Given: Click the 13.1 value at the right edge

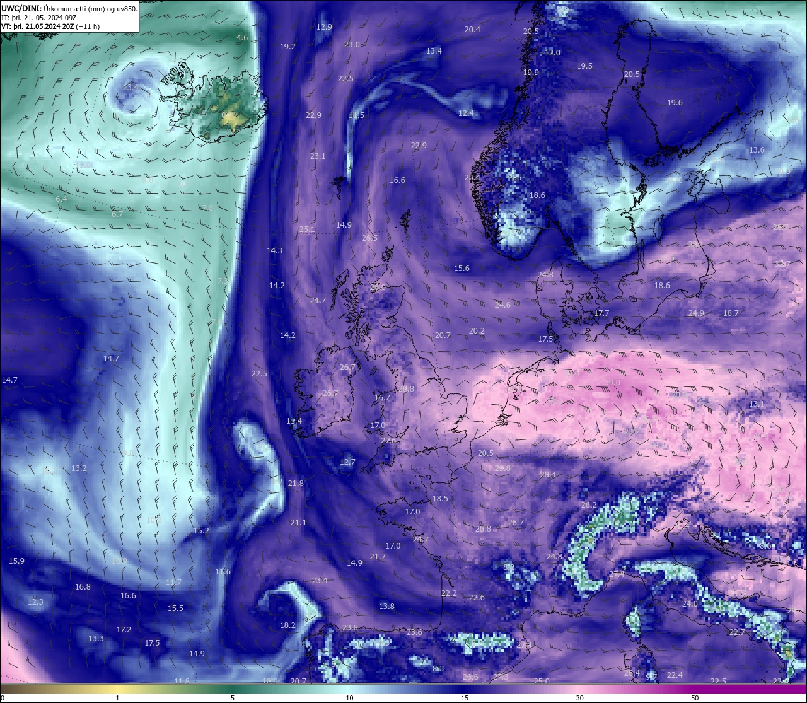Looking at the screenshot, I should click(757, 404).
